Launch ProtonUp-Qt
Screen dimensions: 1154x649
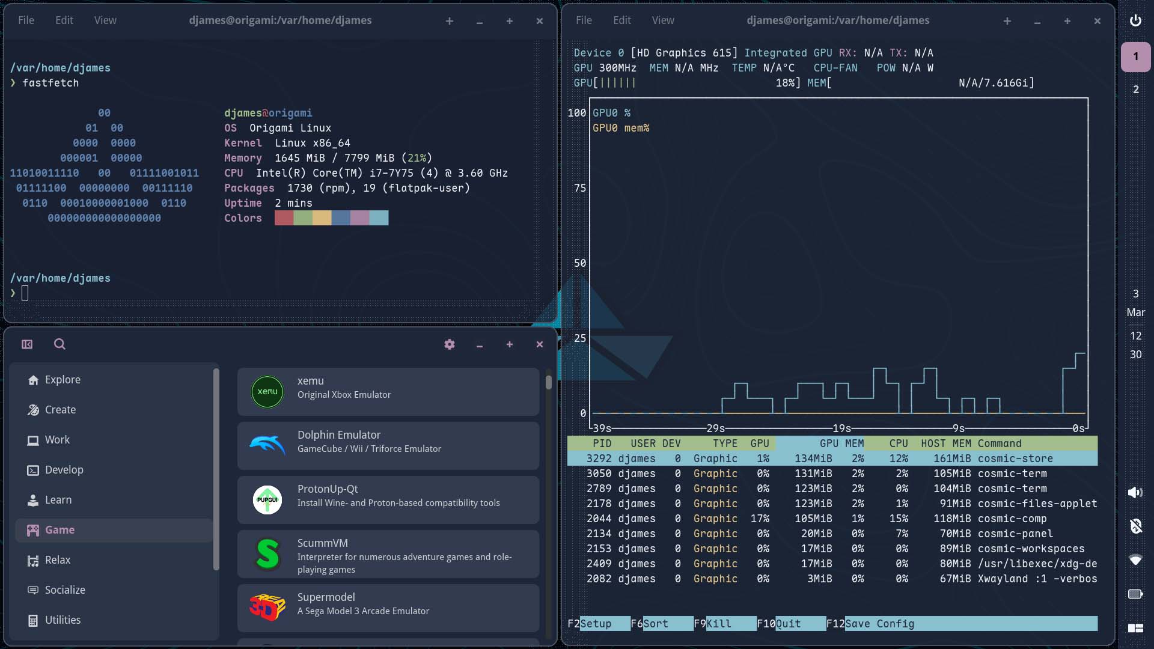click(x=388, y=500)
